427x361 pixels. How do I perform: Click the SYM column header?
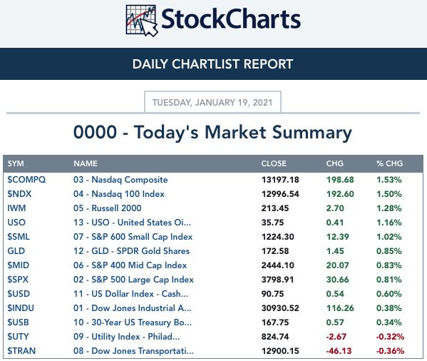pyautogui.click(x=16, y=163)
